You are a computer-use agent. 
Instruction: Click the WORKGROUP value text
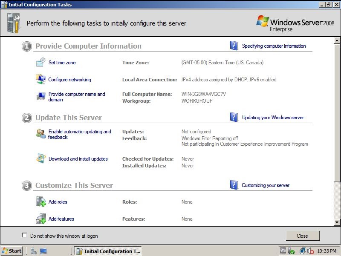(197, 101)
